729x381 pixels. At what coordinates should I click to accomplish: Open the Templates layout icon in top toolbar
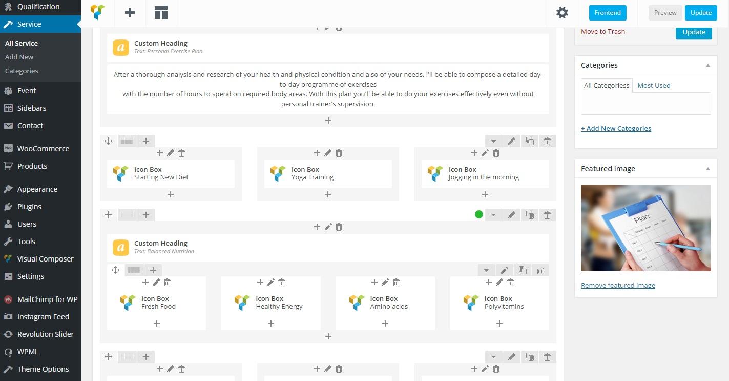click(x=161, y=13)
